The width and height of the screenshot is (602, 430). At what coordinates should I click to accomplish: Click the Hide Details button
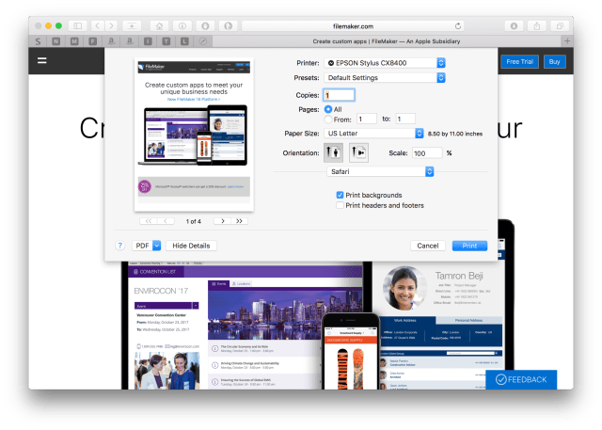(x=191, y=246)
